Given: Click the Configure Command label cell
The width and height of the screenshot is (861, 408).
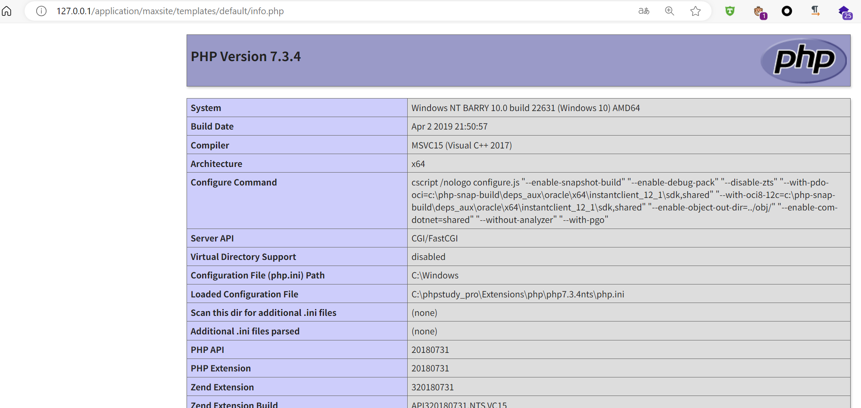Looking at the screenshot, I should [x=234, y=182].
